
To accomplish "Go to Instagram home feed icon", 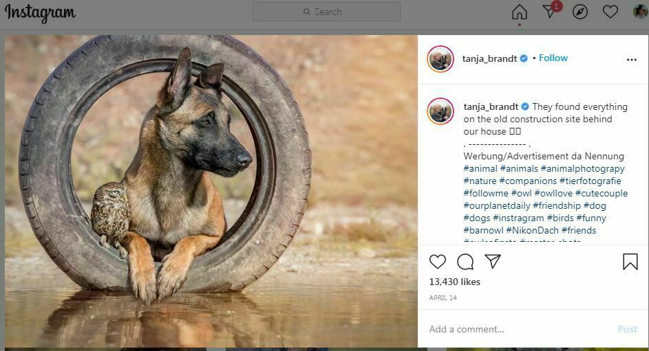I will 520,12.
